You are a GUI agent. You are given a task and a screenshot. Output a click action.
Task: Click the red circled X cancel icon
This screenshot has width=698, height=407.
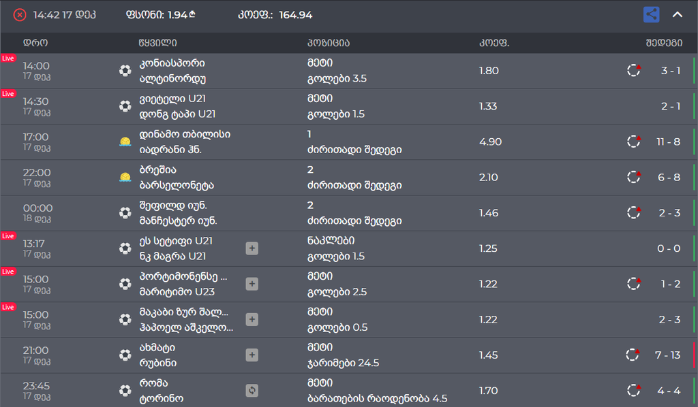coord(20,15)
